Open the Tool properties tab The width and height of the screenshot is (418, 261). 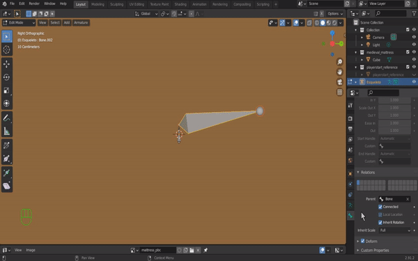pos(350,106)
